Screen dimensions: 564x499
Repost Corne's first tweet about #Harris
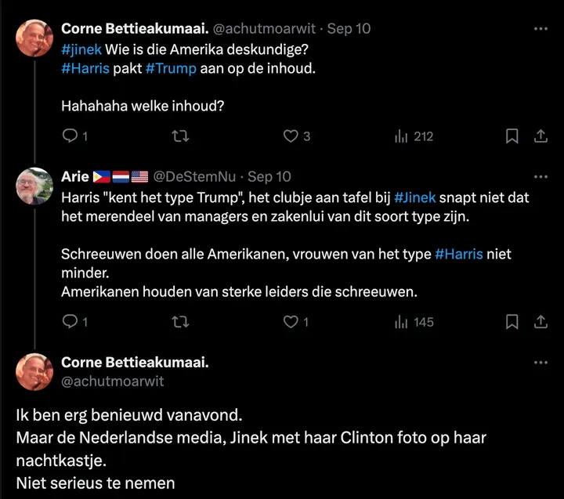(x=180, y=136)
